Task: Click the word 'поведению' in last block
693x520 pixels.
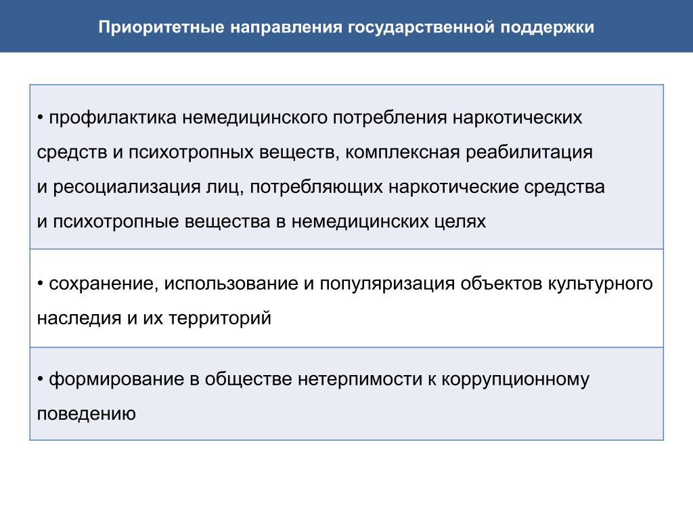Action: pyautogui.click(x=86, y=414)
